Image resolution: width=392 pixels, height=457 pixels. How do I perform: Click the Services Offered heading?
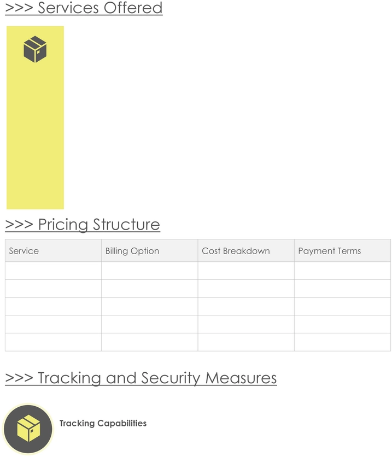coord(84,8)
